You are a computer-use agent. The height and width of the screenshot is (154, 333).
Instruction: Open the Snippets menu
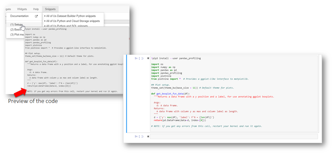(50, 9)
